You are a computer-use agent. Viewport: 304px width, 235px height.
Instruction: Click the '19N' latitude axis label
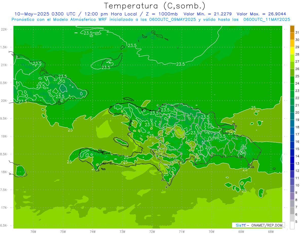[4, 136]
